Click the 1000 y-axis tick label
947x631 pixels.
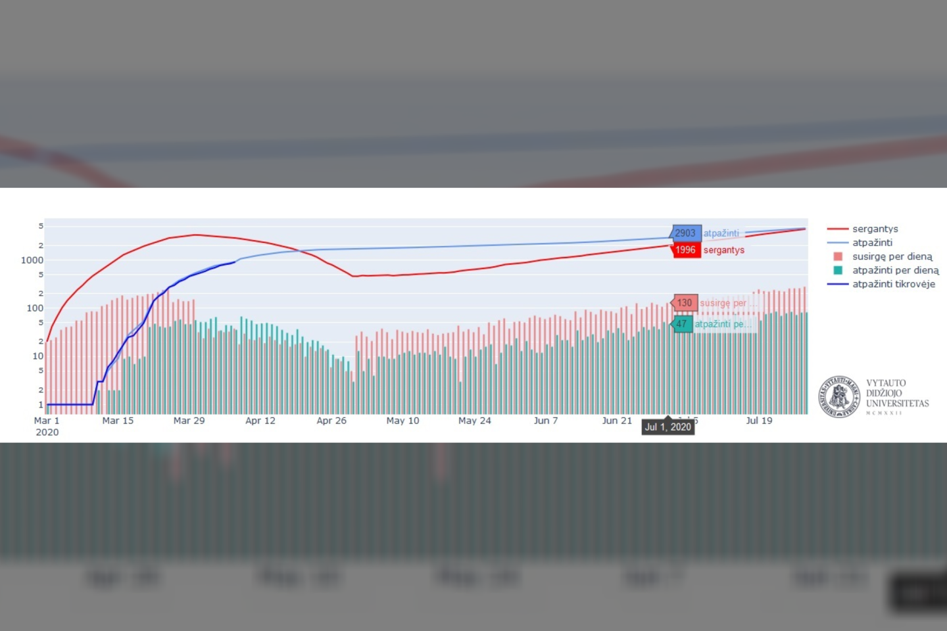tap(32, 260)
